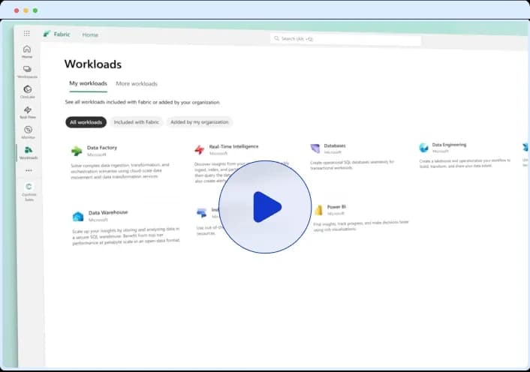Click the Fabric logo icon
The image size is (530, 372).
[x=47, y=34]
